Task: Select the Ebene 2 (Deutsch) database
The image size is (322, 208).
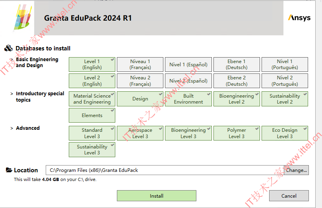Action: 237,81
